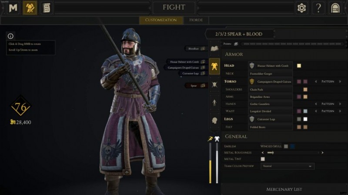The image size is (348, 195).
Task: Go to next Torso pattern arrow
Action: (x=340, y=81)
